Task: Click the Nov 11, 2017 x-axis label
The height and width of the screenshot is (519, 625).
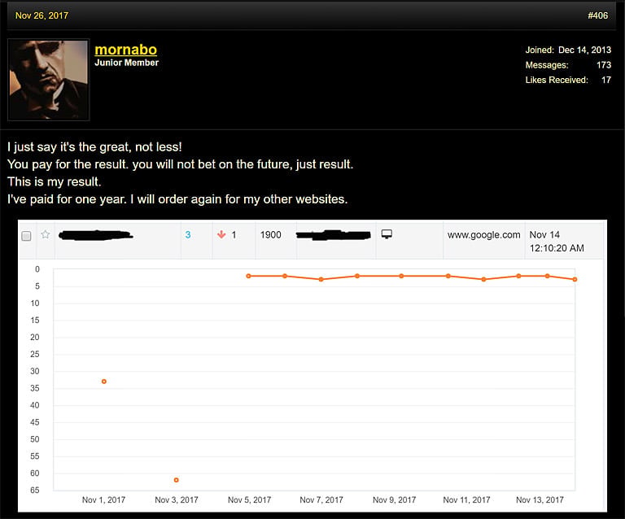Action: 466,499
